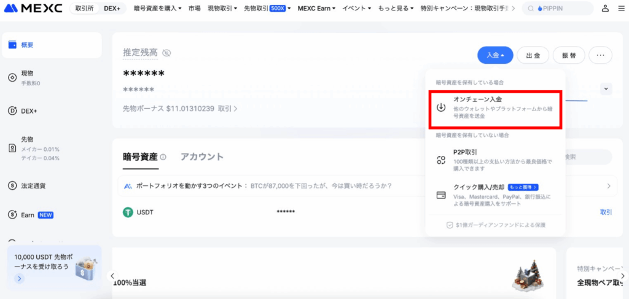629x299 pixels.
Task: Click the P2P取引 icon
Action: point(440,160)
